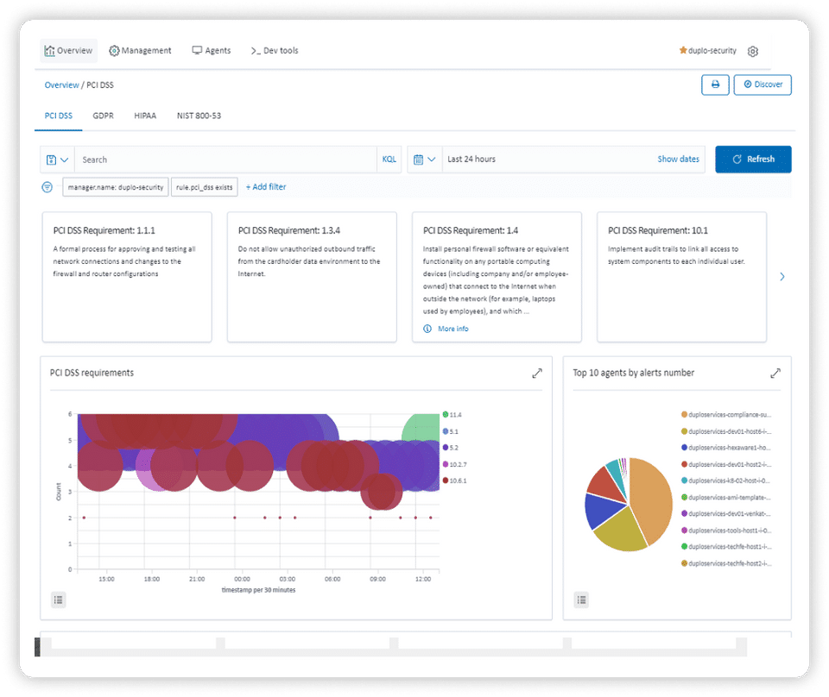
Task: Toggle legend in Top 10 agents chart
Action: [x=581, y=600]
